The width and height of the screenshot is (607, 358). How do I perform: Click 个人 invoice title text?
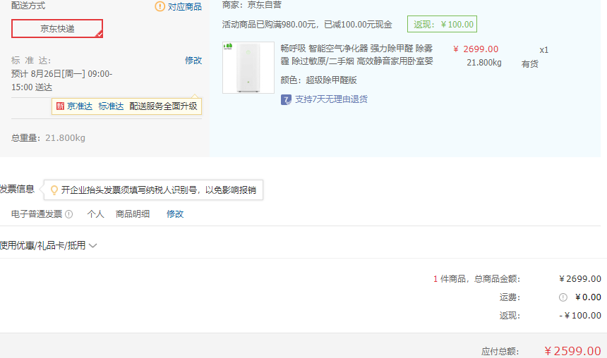coord(95,214)
